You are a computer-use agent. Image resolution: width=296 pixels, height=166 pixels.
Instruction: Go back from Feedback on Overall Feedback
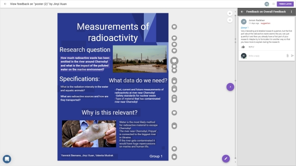click(x=242, y=12)
